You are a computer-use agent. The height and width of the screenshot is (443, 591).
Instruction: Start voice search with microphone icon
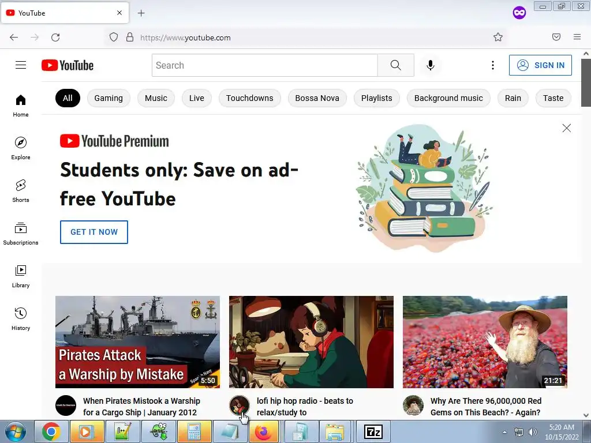tap(431, 65)
